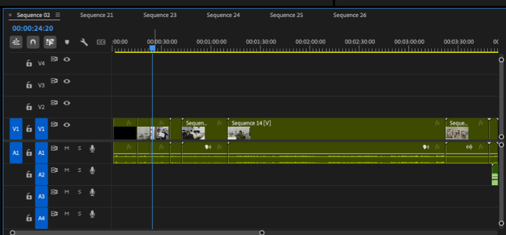Enable voice-over record microphone on A1

[x=93, y=148]
